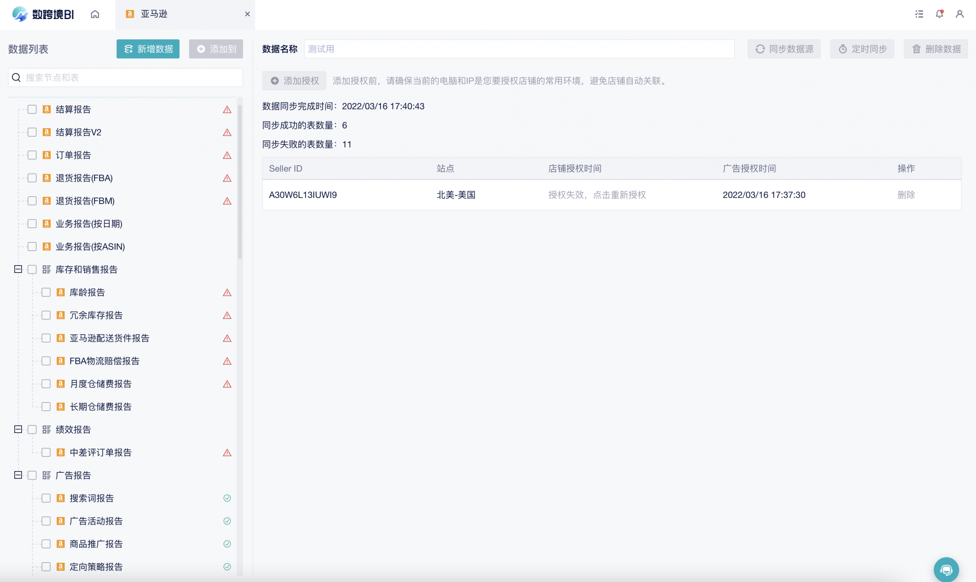Click 2022/03/16 17:37:30 ad authorization time
The width and height of the screenshot is (976, 582).
point(764,195)
